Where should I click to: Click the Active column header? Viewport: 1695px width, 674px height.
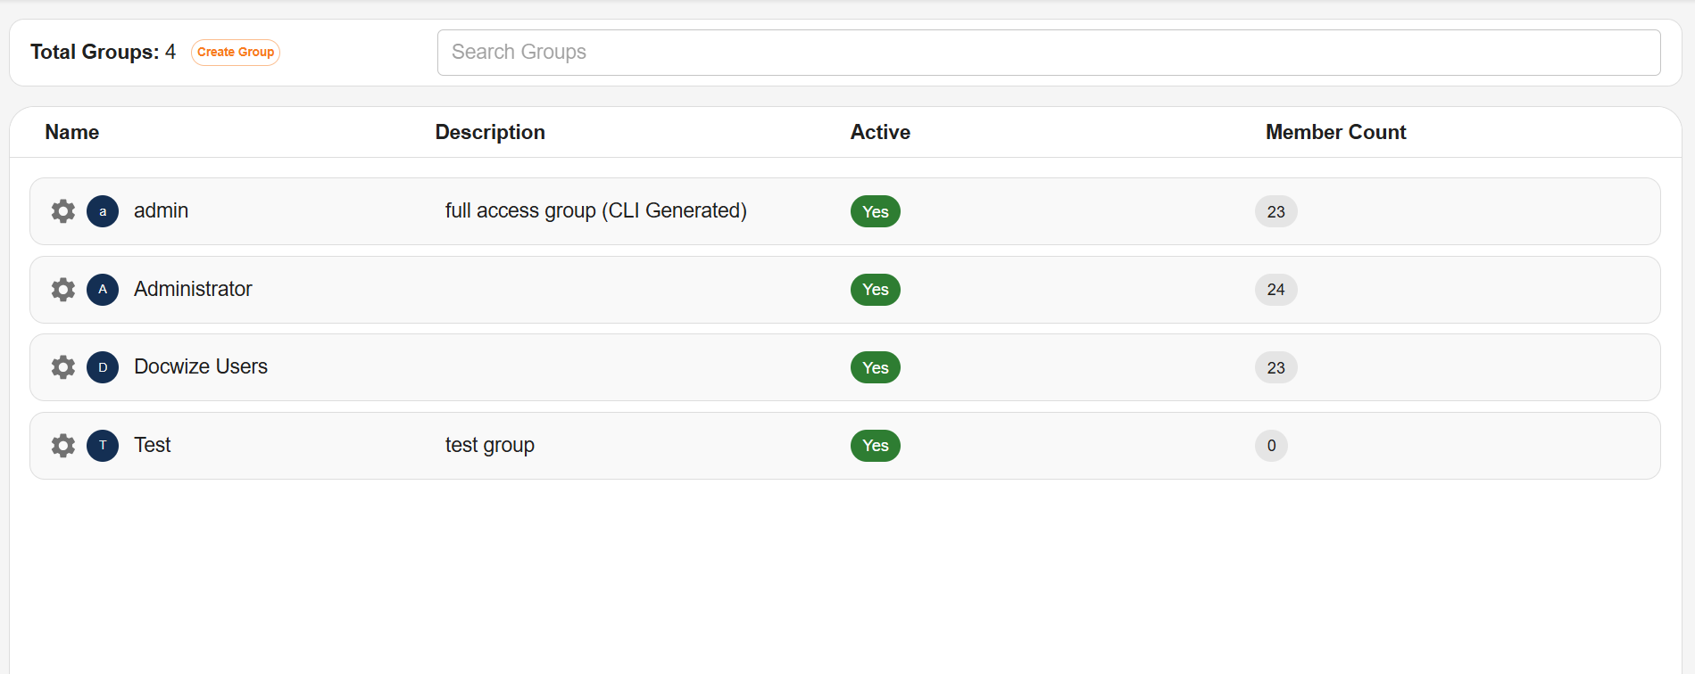pyautogui.click(x=880, y=132)
